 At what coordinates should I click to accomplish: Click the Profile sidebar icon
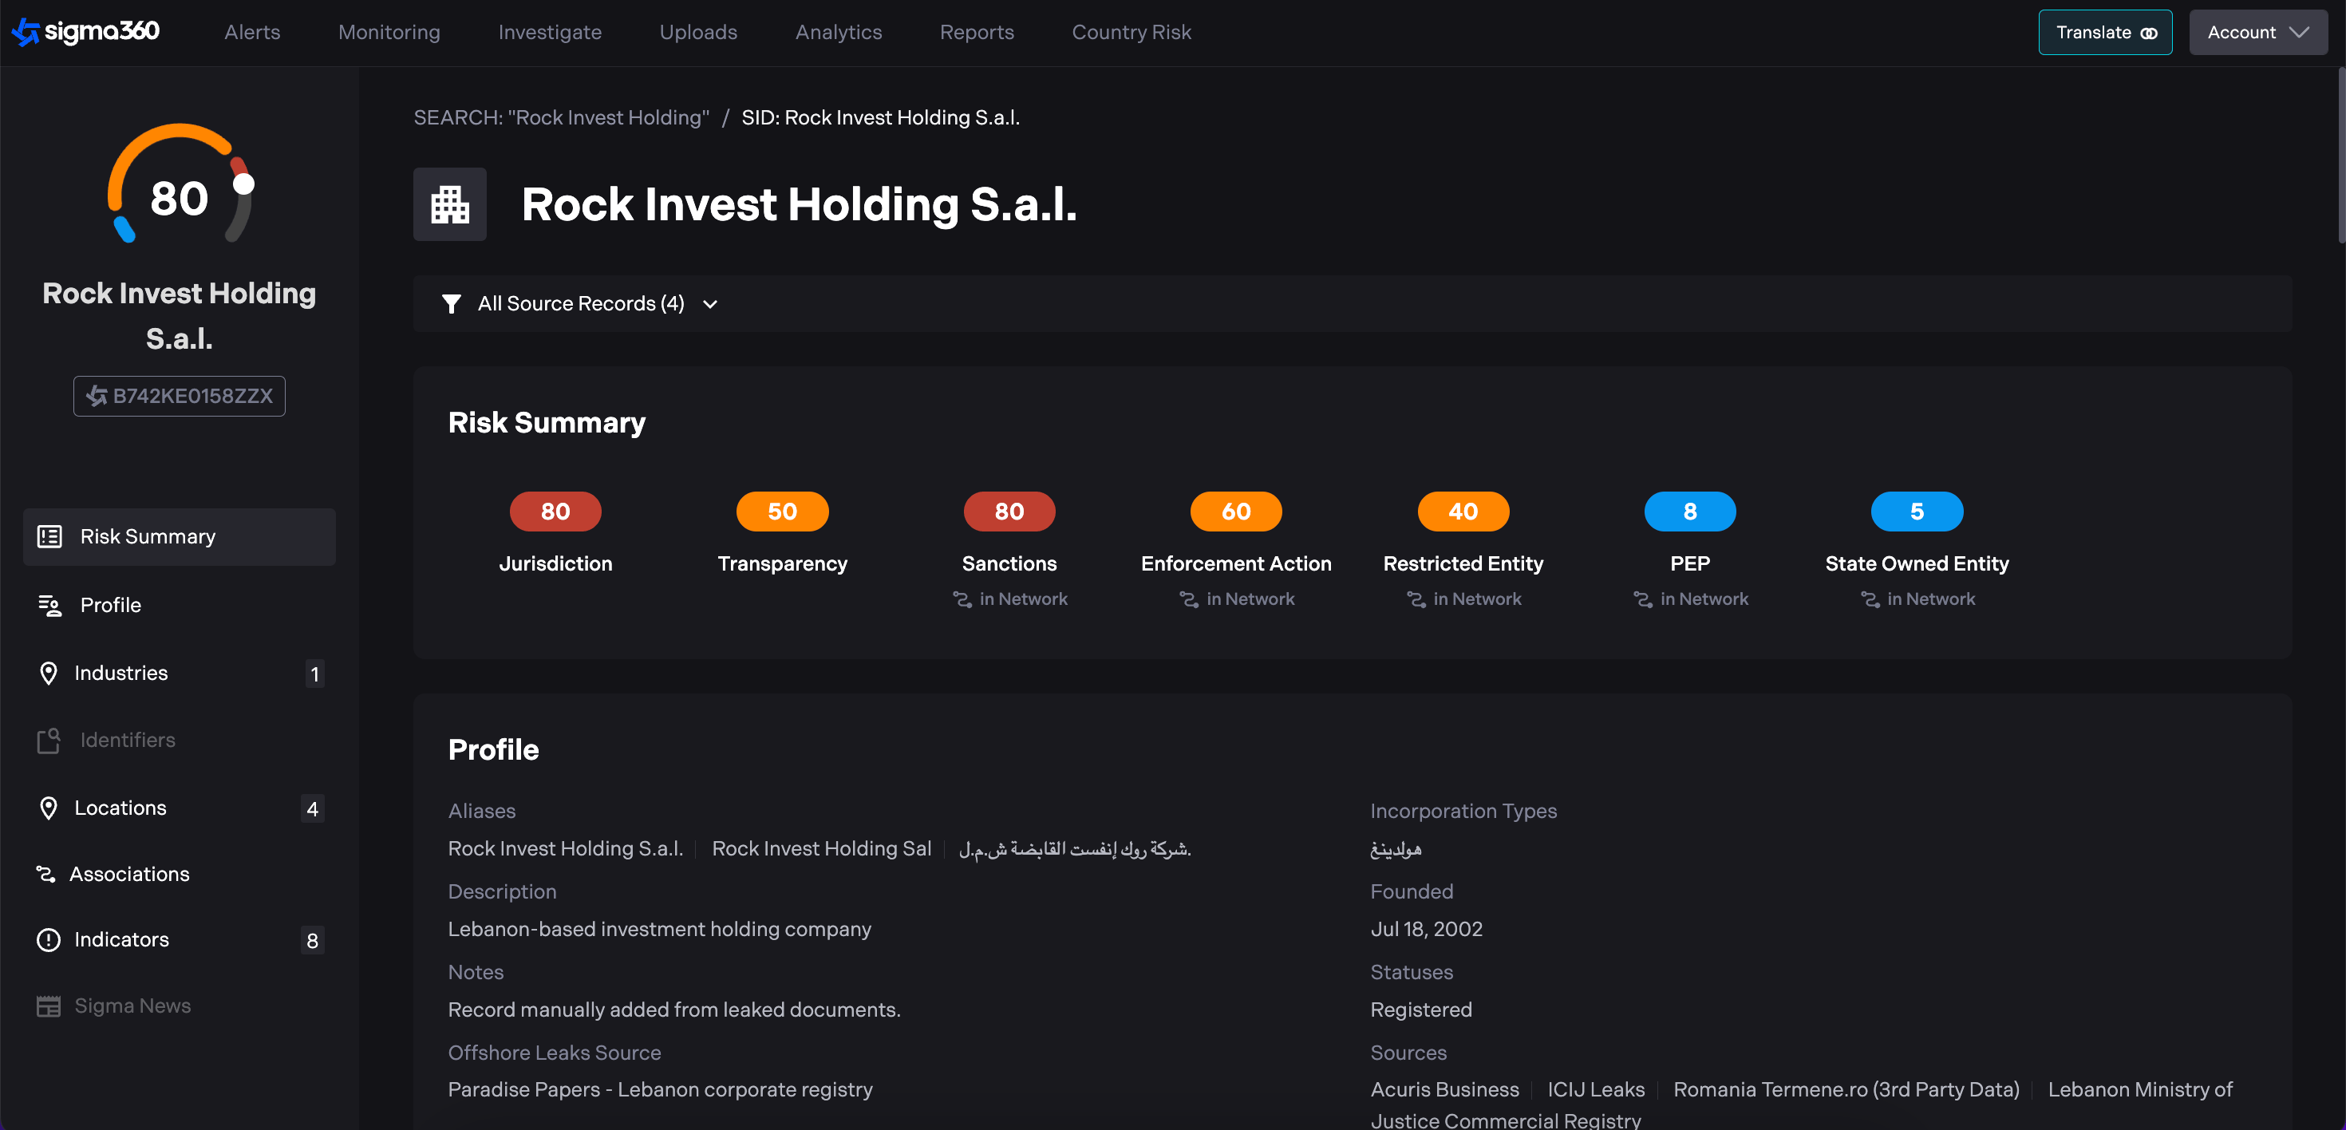pyautogui.click(x=49, y=605)
